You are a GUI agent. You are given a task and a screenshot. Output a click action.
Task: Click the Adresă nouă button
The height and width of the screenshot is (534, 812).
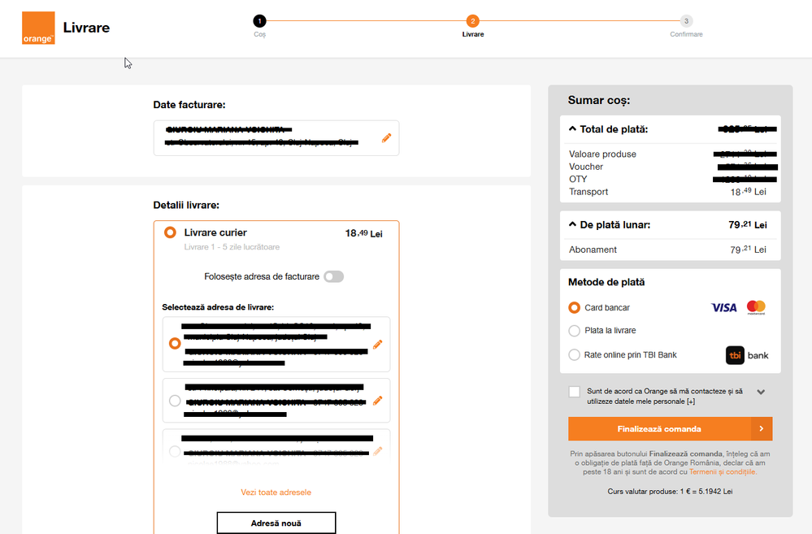point(276,523)
